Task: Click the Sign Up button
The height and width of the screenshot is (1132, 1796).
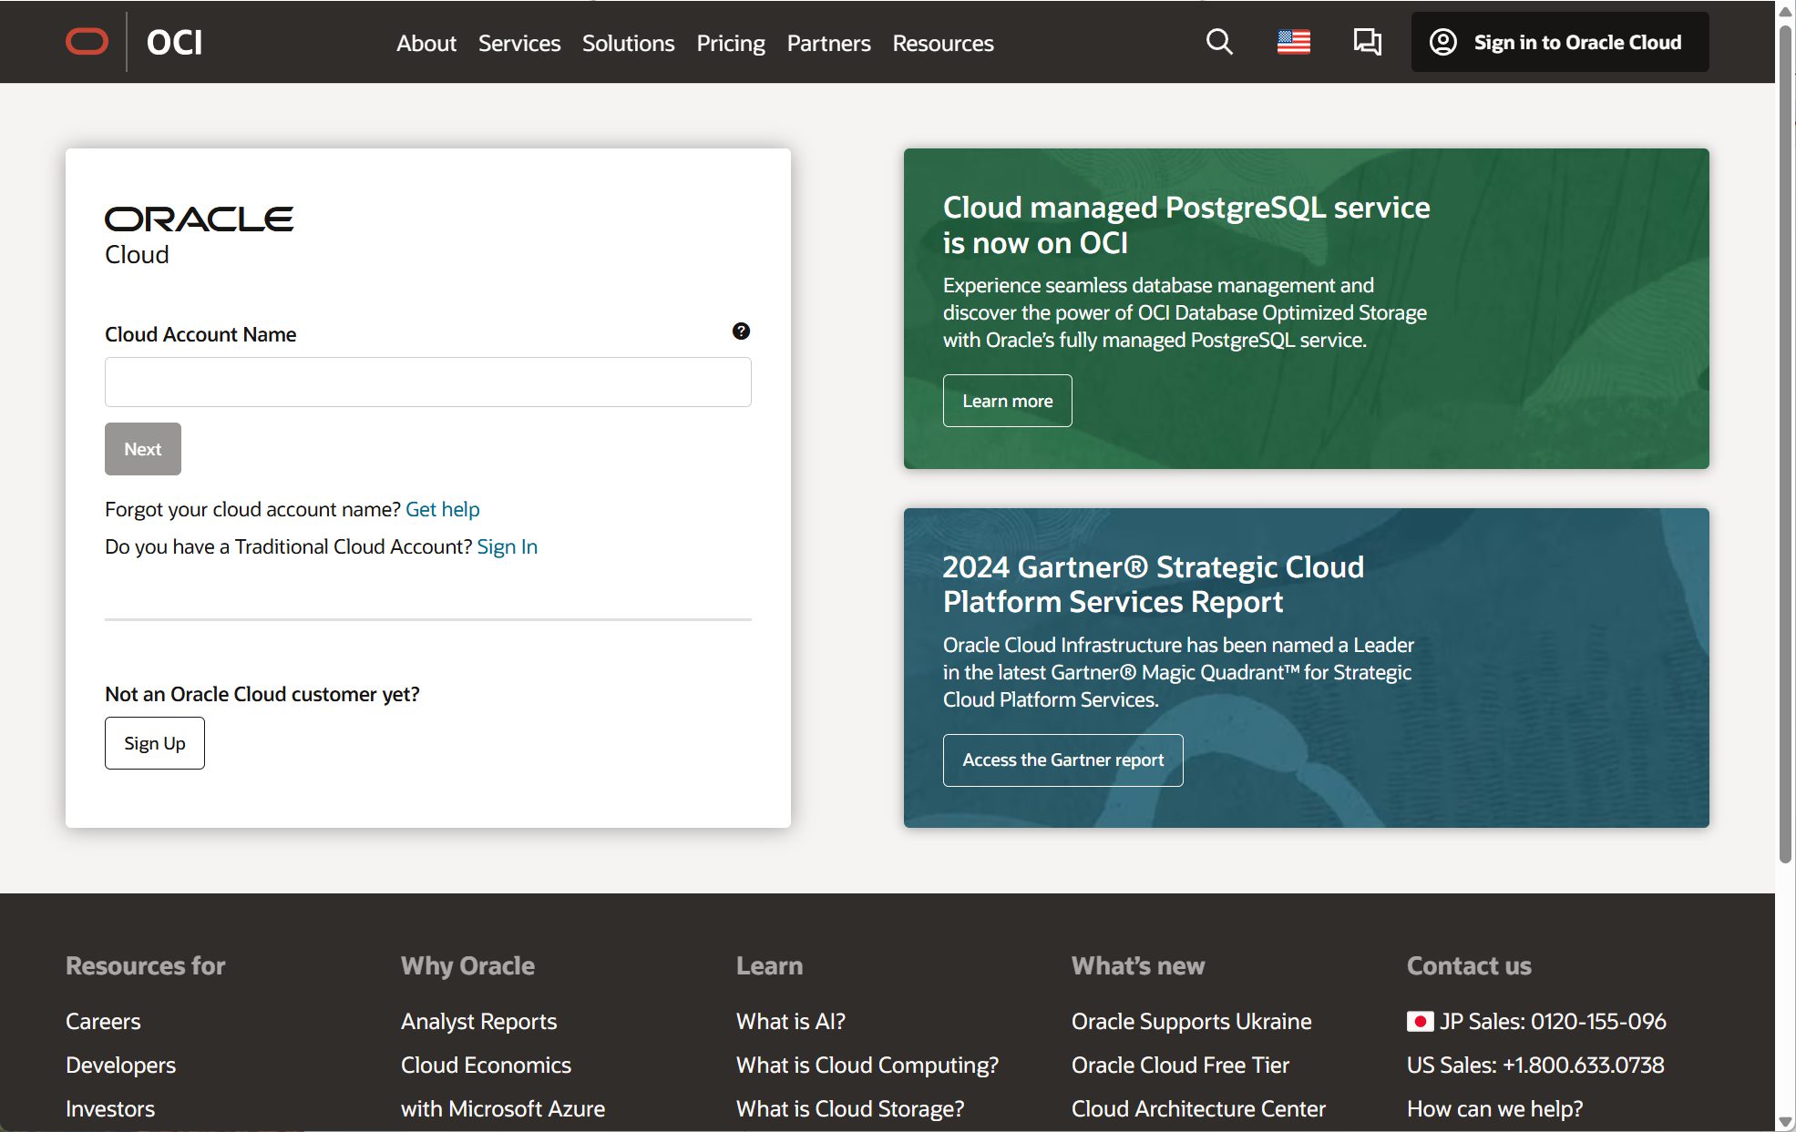Action: pyautogui.click(x=155, y=743)
